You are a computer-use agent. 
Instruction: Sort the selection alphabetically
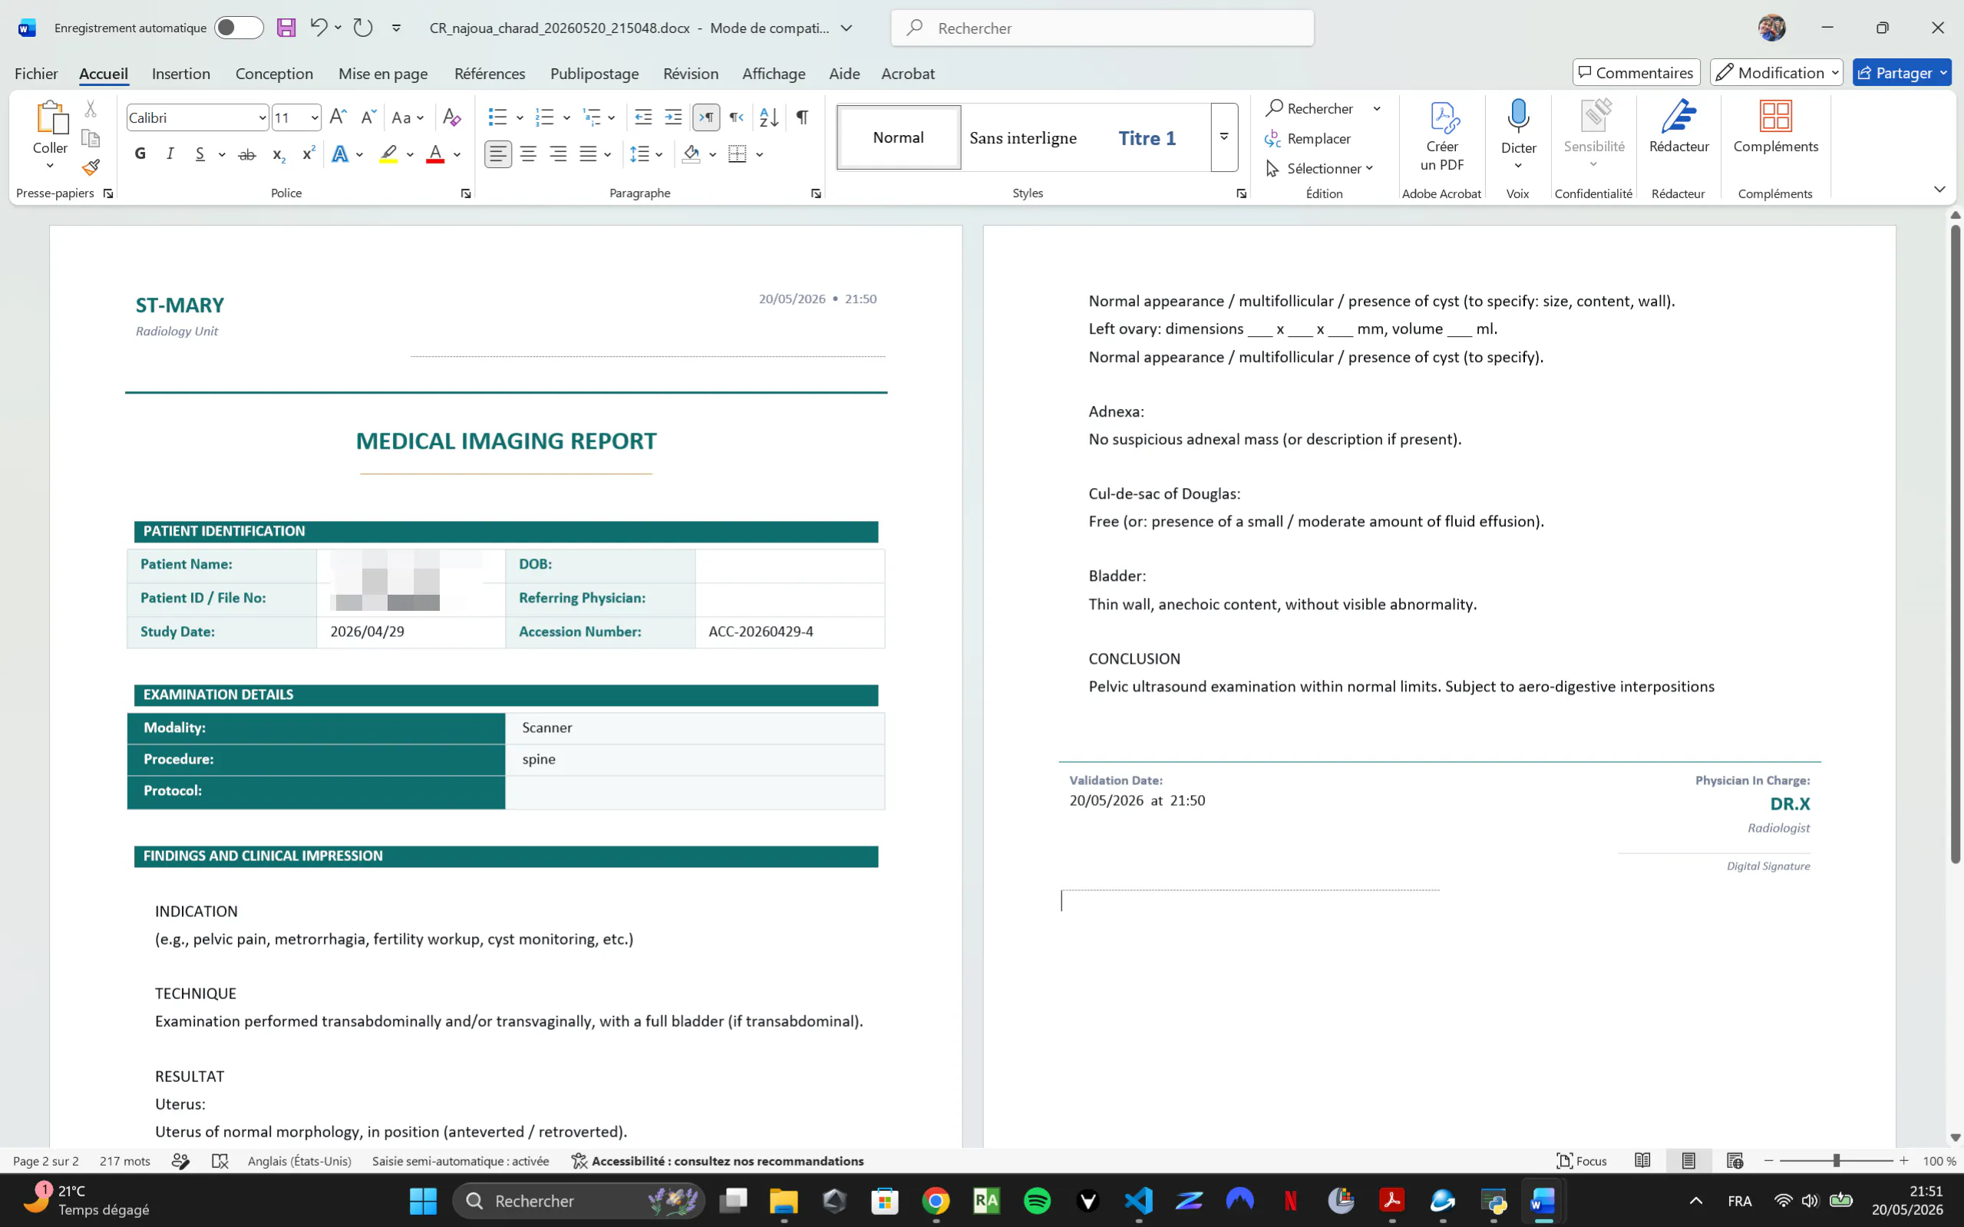[x=768, y=117]
